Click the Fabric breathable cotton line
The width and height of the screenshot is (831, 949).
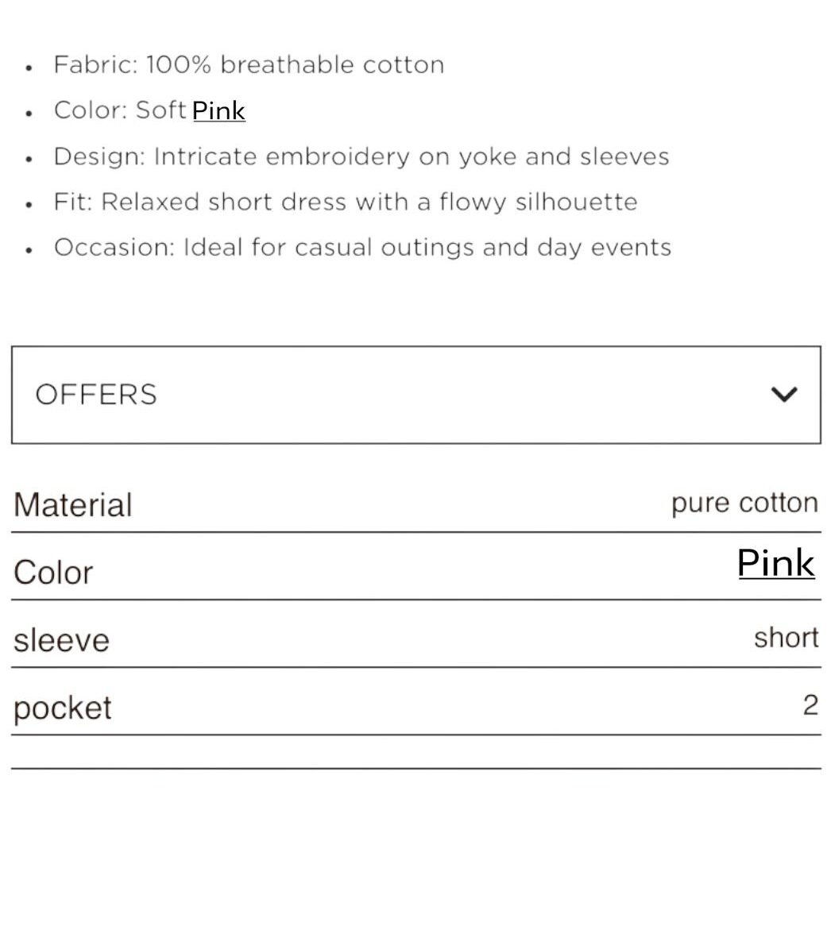[x=249, y=64]
